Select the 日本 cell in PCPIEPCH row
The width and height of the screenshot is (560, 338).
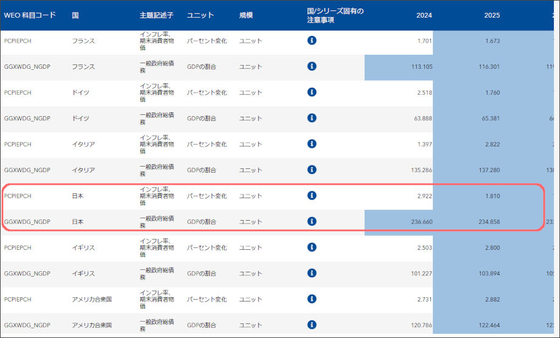click(x=77, y=196)
